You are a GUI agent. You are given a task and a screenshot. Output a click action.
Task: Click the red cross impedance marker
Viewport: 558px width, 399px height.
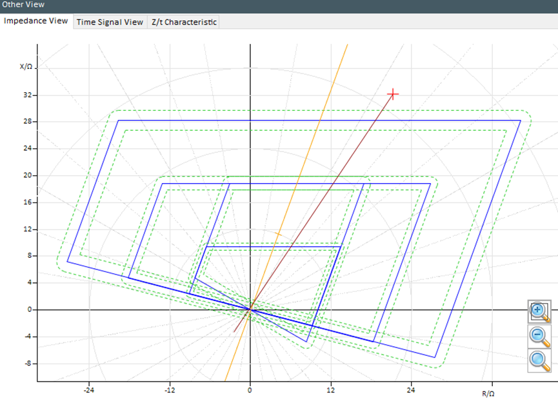tap(392, 94)
